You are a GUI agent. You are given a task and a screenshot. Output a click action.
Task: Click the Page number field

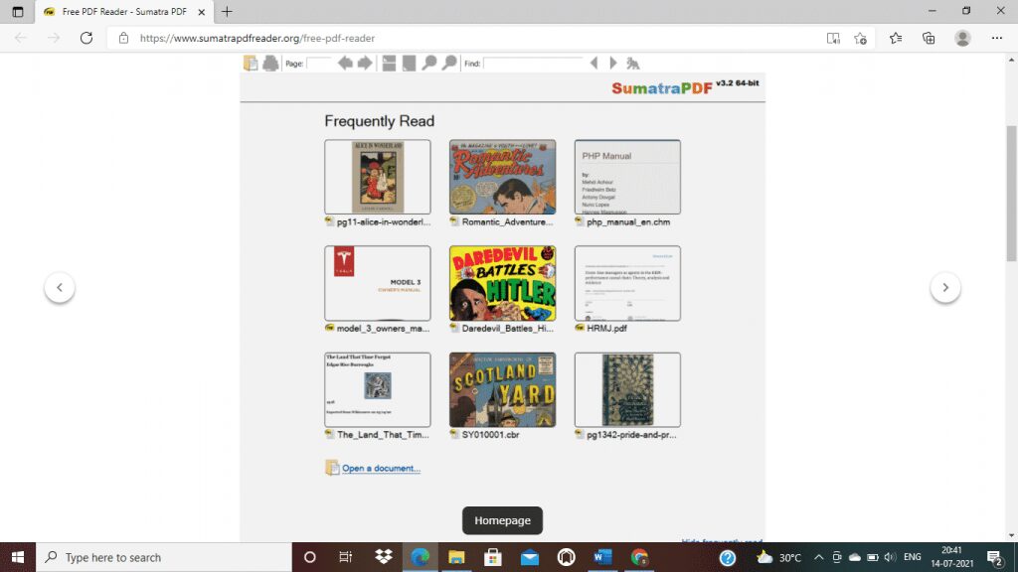[x=319, y=63]
